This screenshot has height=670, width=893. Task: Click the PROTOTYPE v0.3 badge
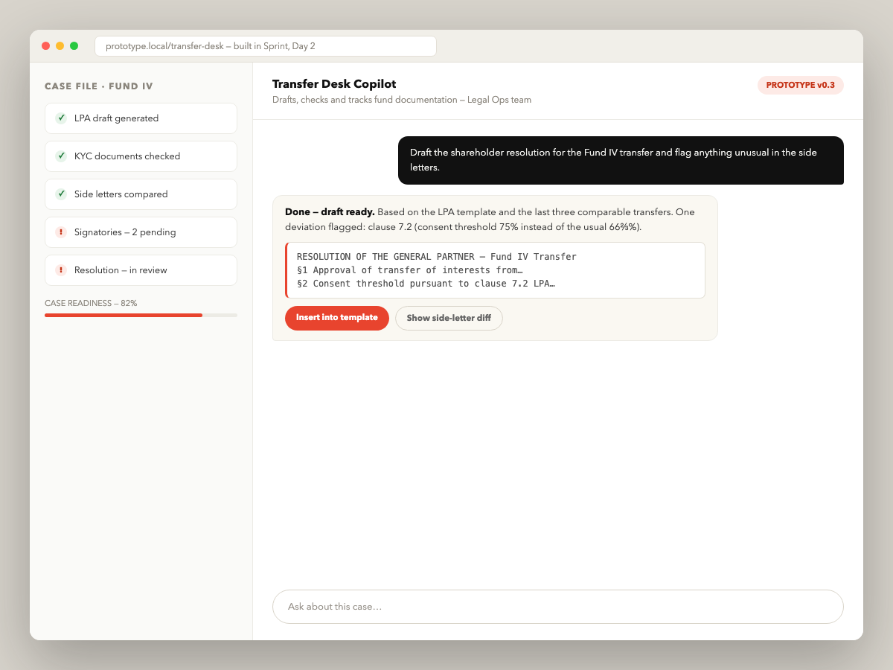pyautogui.click(x=801, y=86)
